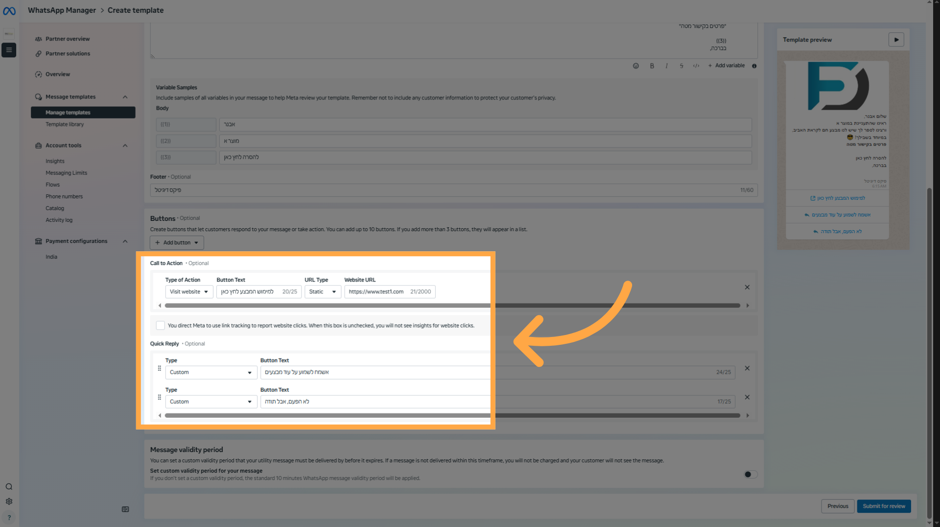The image size is (940, 527).
Task: Open the Type of Action dropdown
Action: [x=189, y=292]
